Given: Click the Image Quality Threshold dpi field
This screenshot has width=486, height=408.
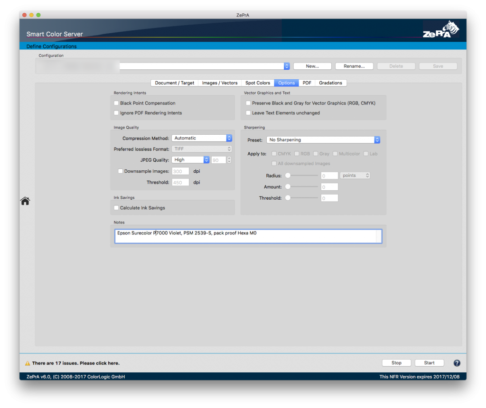Looking at the screenshot, I should click(180, 183).
